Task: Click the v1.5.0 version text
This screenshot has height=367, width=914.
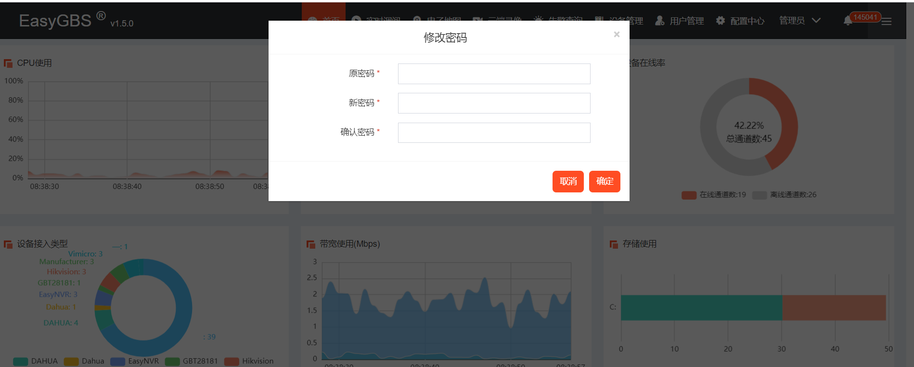Action: point(122,23)
